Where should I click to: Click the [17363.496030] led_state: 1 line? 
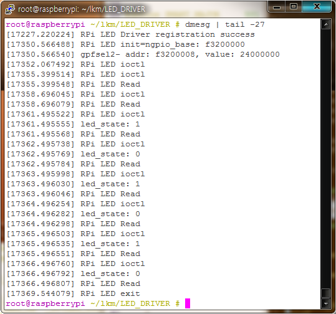(74, 184)
